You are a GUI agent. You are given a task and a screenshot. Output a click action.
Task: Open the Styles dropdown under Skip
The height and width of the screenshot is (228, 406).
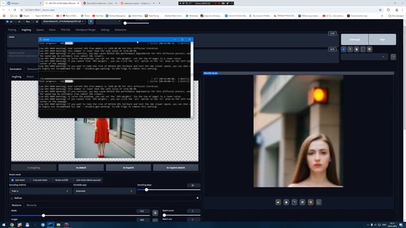(x=364, y=57)
